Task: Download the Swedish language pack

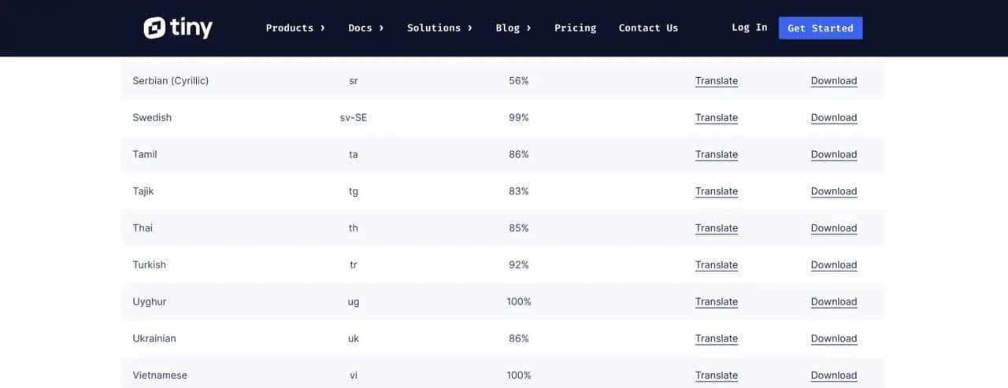Action: [x=833, y=118]
